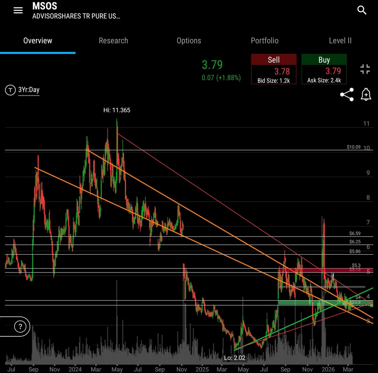378x373 pixels.
Task: Tap the 2026 label on time axis
Action: pos(328,369)
